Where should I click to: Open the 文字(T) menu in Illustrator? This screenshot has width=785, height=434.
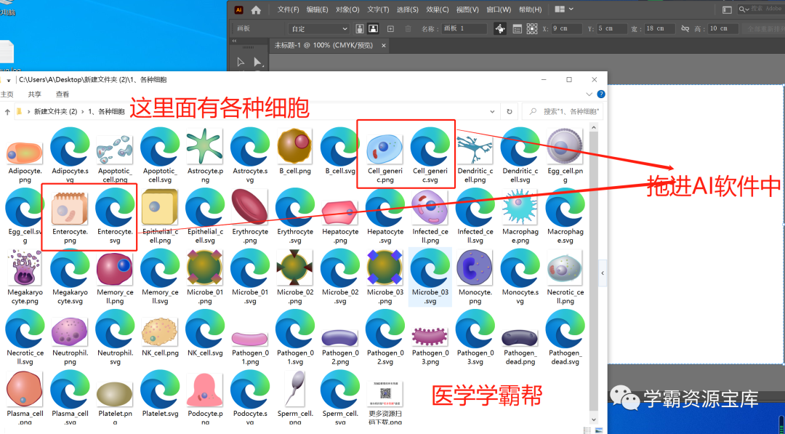coord(378,9)
